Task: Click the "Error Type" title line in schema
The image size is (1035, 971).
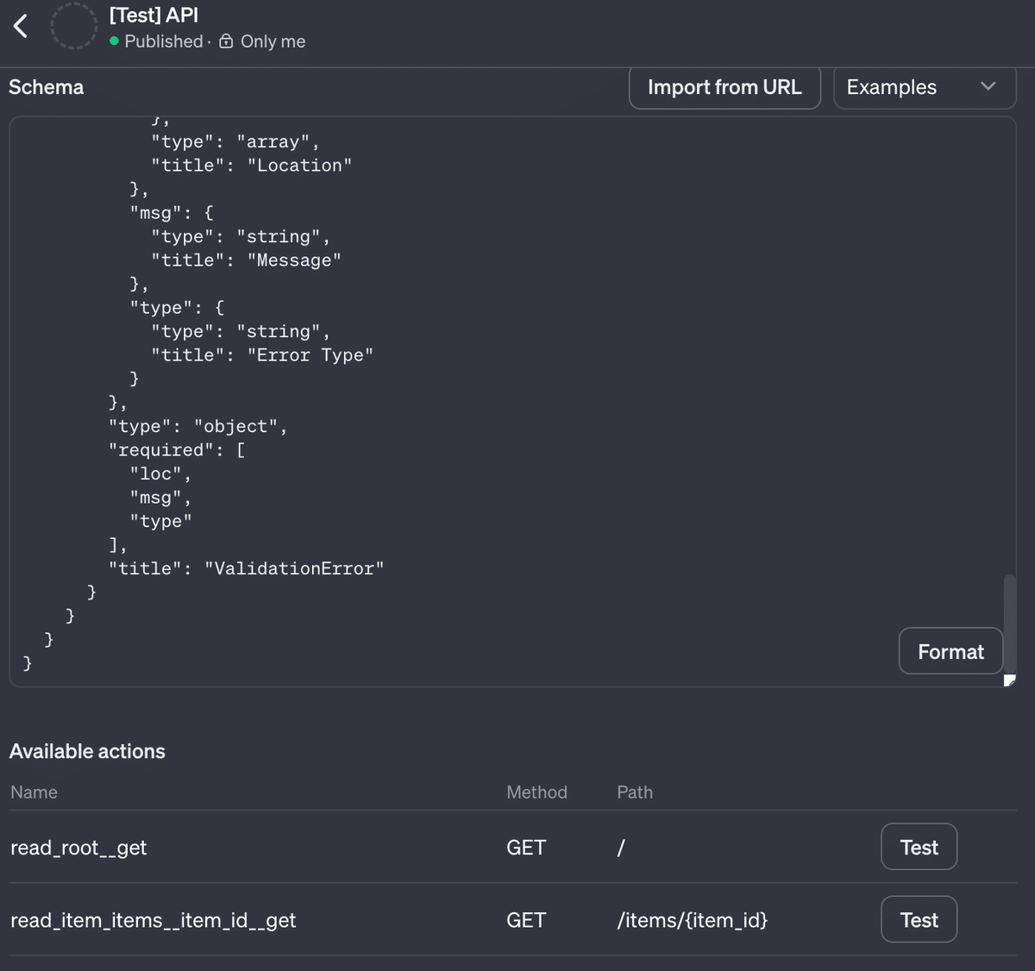Action: pos(262,355)
